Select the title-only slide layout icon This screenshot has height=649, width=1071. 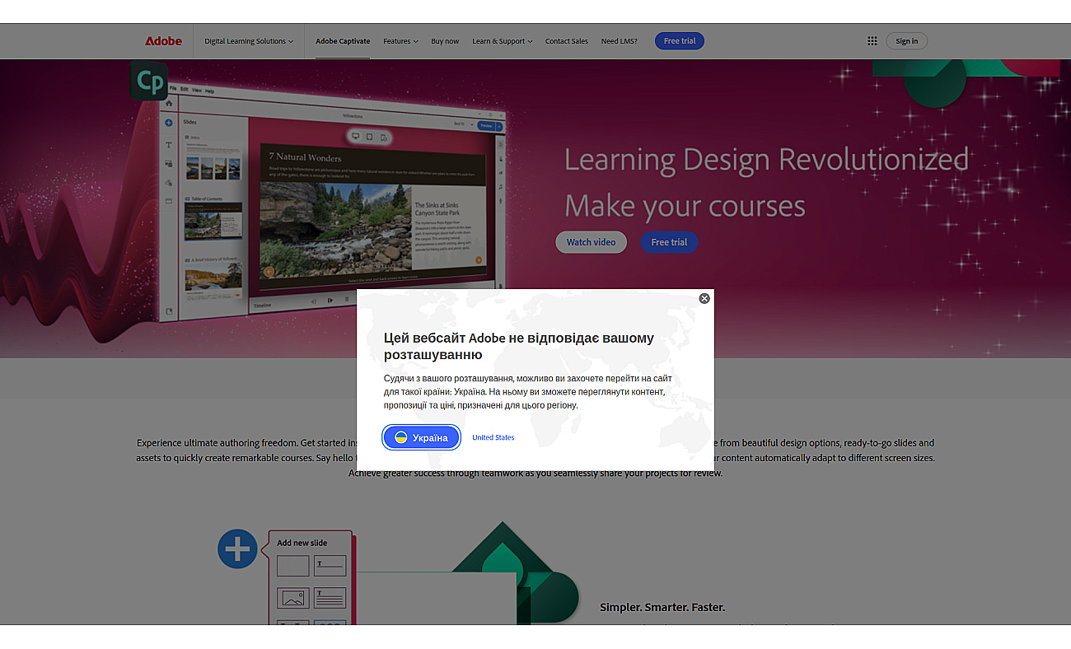tap(330, 566)
